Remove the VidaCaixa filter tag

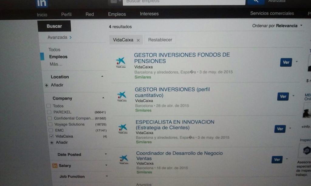138,40
